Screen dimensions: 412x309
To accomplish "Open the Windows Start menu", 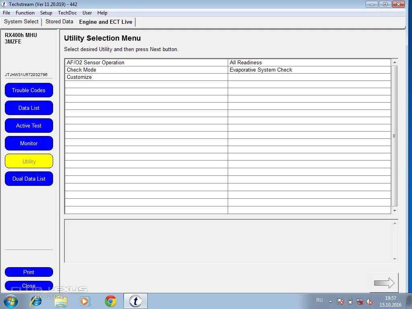I will (x=11, y=301).
